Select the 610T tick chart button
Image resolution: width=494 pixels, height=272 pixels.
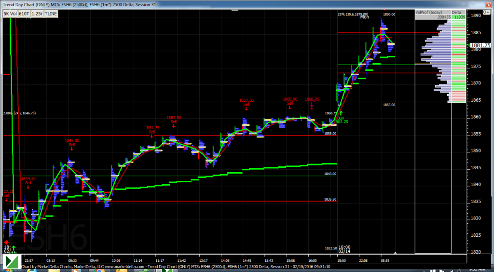click(24, 14)
